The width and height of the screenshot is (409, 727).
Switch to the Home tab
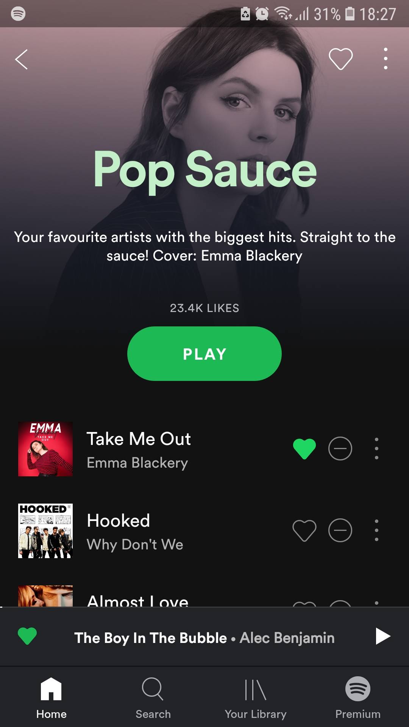(51, 698)
